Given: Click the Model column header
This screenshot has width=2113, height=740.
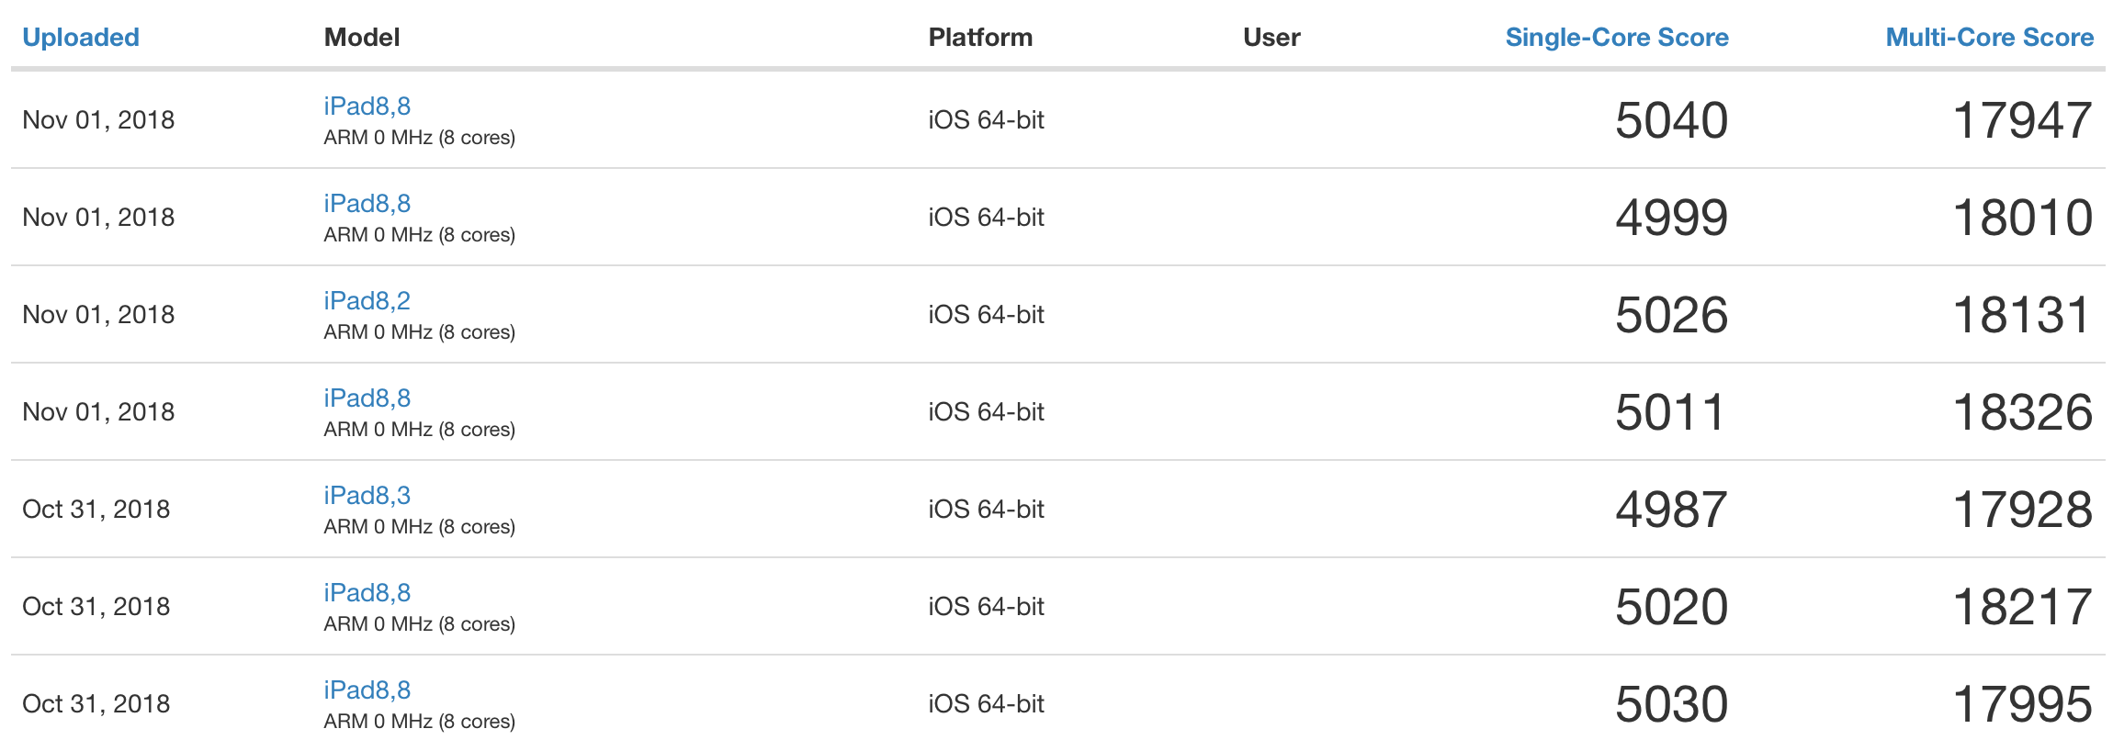Looking at the screenshot, I should click(x=362, y=38).
